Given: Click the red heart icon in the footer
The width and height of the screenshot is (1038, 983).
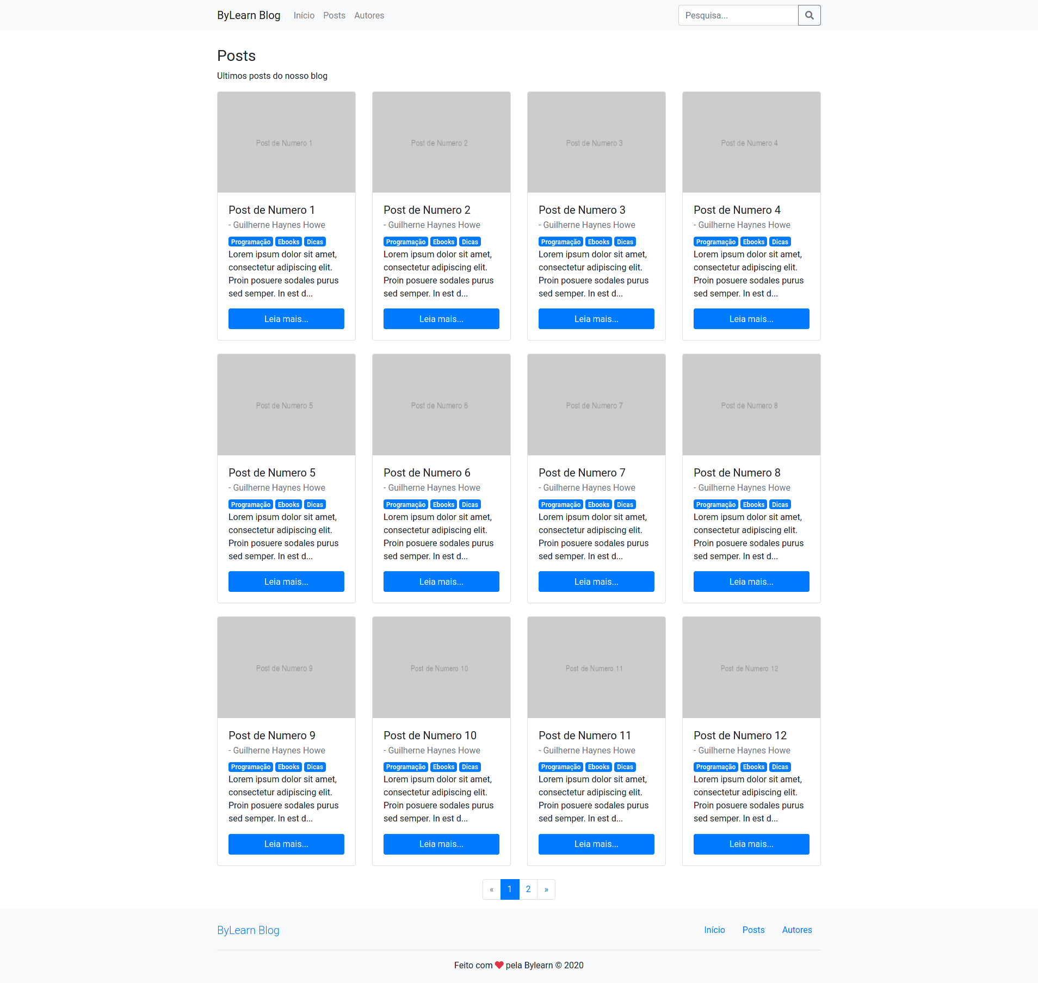Looking at the screenshot, I should pyautogui.click(x=499, y=965).
